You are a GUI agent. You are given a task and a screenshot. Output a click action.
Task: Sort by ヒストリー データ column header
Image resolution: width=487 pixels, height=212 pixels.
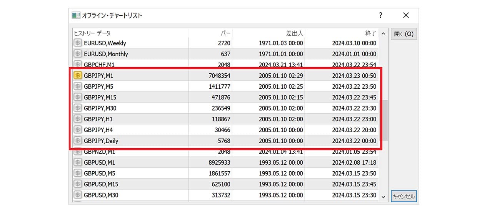click(131, 33)
